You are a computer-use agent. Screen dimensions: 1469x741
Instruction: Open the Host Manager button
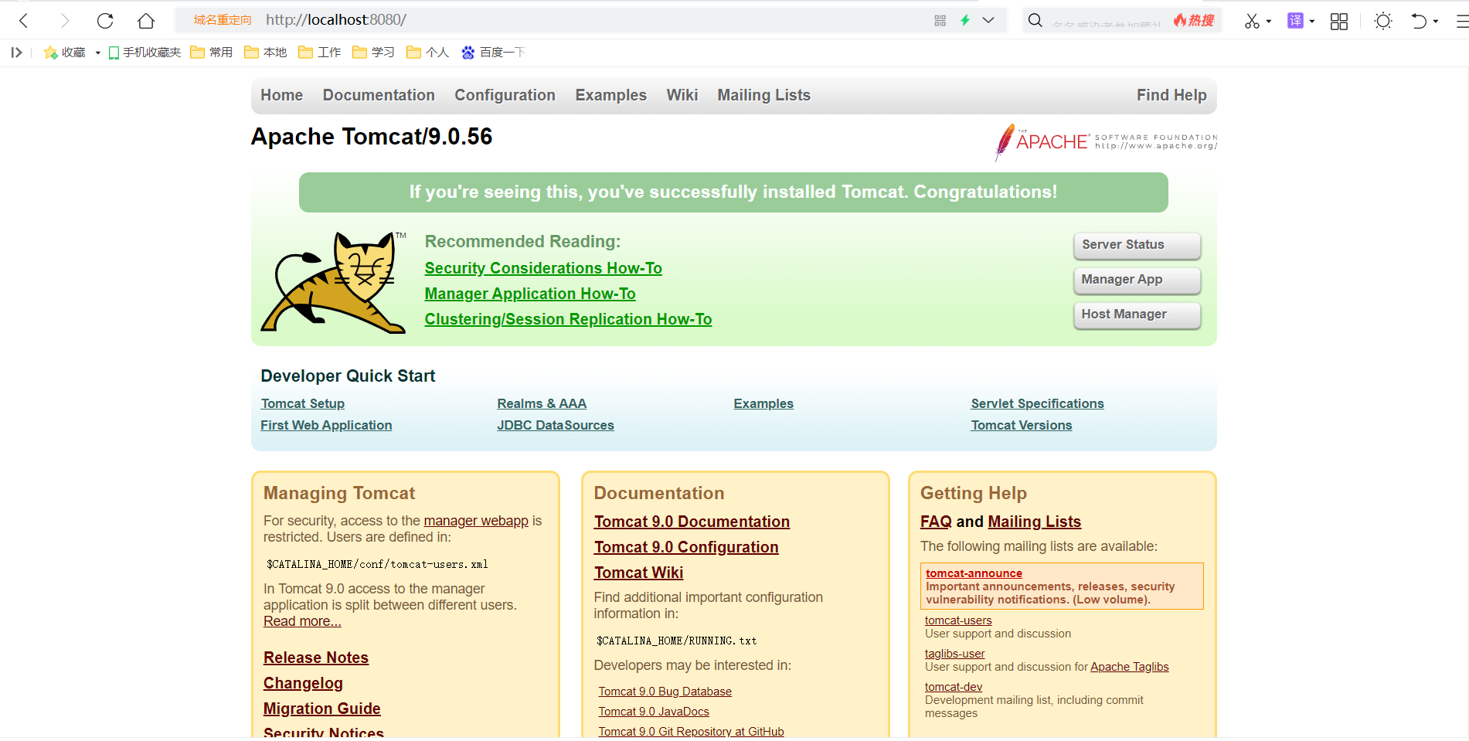point(1137,314)
